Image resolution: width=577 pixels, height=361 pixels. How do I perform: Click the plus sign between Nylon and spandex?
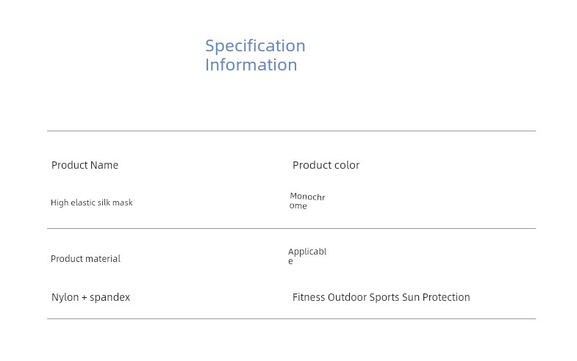(x=85, y=298)
